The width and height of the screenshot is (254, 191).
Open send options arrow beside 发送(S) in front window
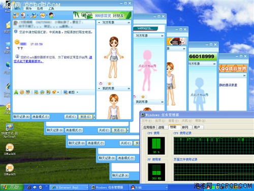[94, 117]
